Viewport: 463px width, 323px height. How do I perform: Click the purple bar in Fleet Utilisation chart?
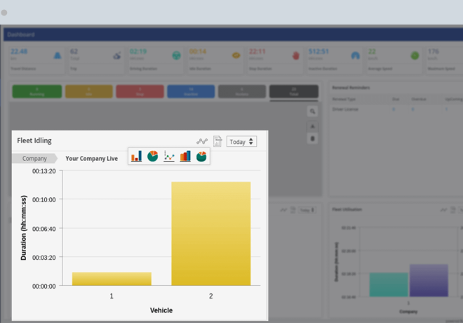pyautogui.click(x=429, y=280)
